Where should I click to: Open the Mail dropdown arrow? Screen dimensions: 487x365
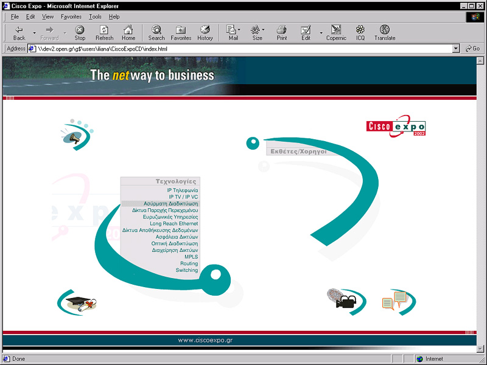pyautogui.click(x=239, y=29)
